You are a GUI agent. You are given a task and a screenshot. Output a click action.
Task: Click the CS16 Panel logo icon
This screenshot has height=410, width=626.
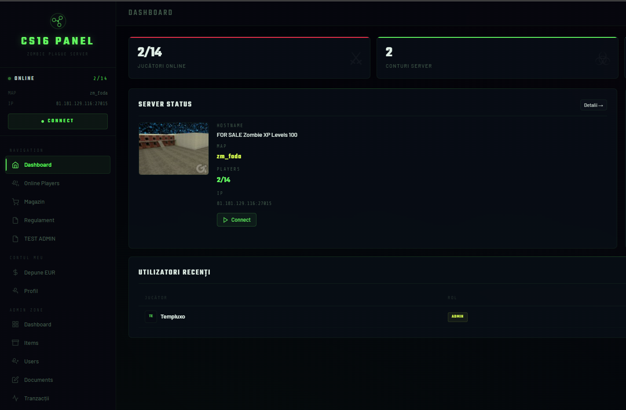pos(58,21)
